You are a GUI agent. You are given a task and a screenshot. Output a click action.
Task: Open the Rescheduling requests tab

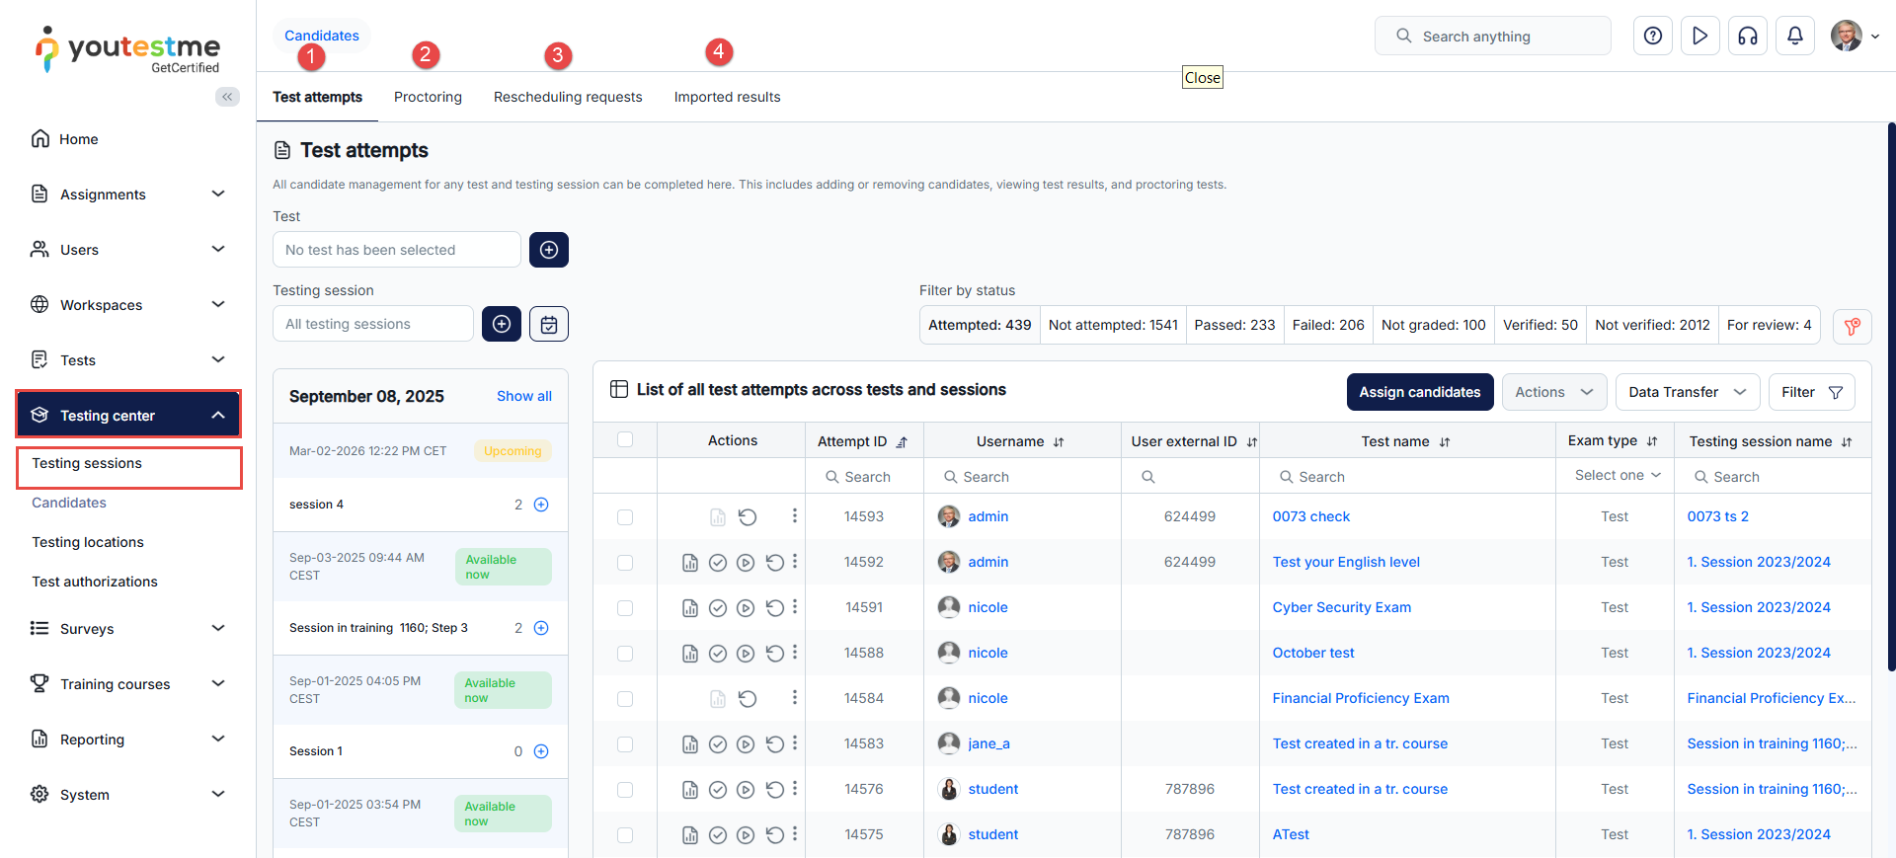pos(568,97)
